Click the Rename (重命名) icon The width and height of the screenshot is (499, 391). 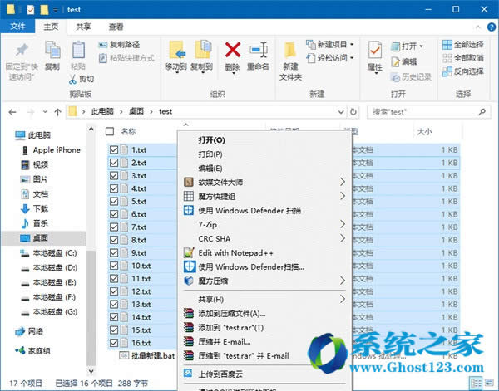[258, 51]
